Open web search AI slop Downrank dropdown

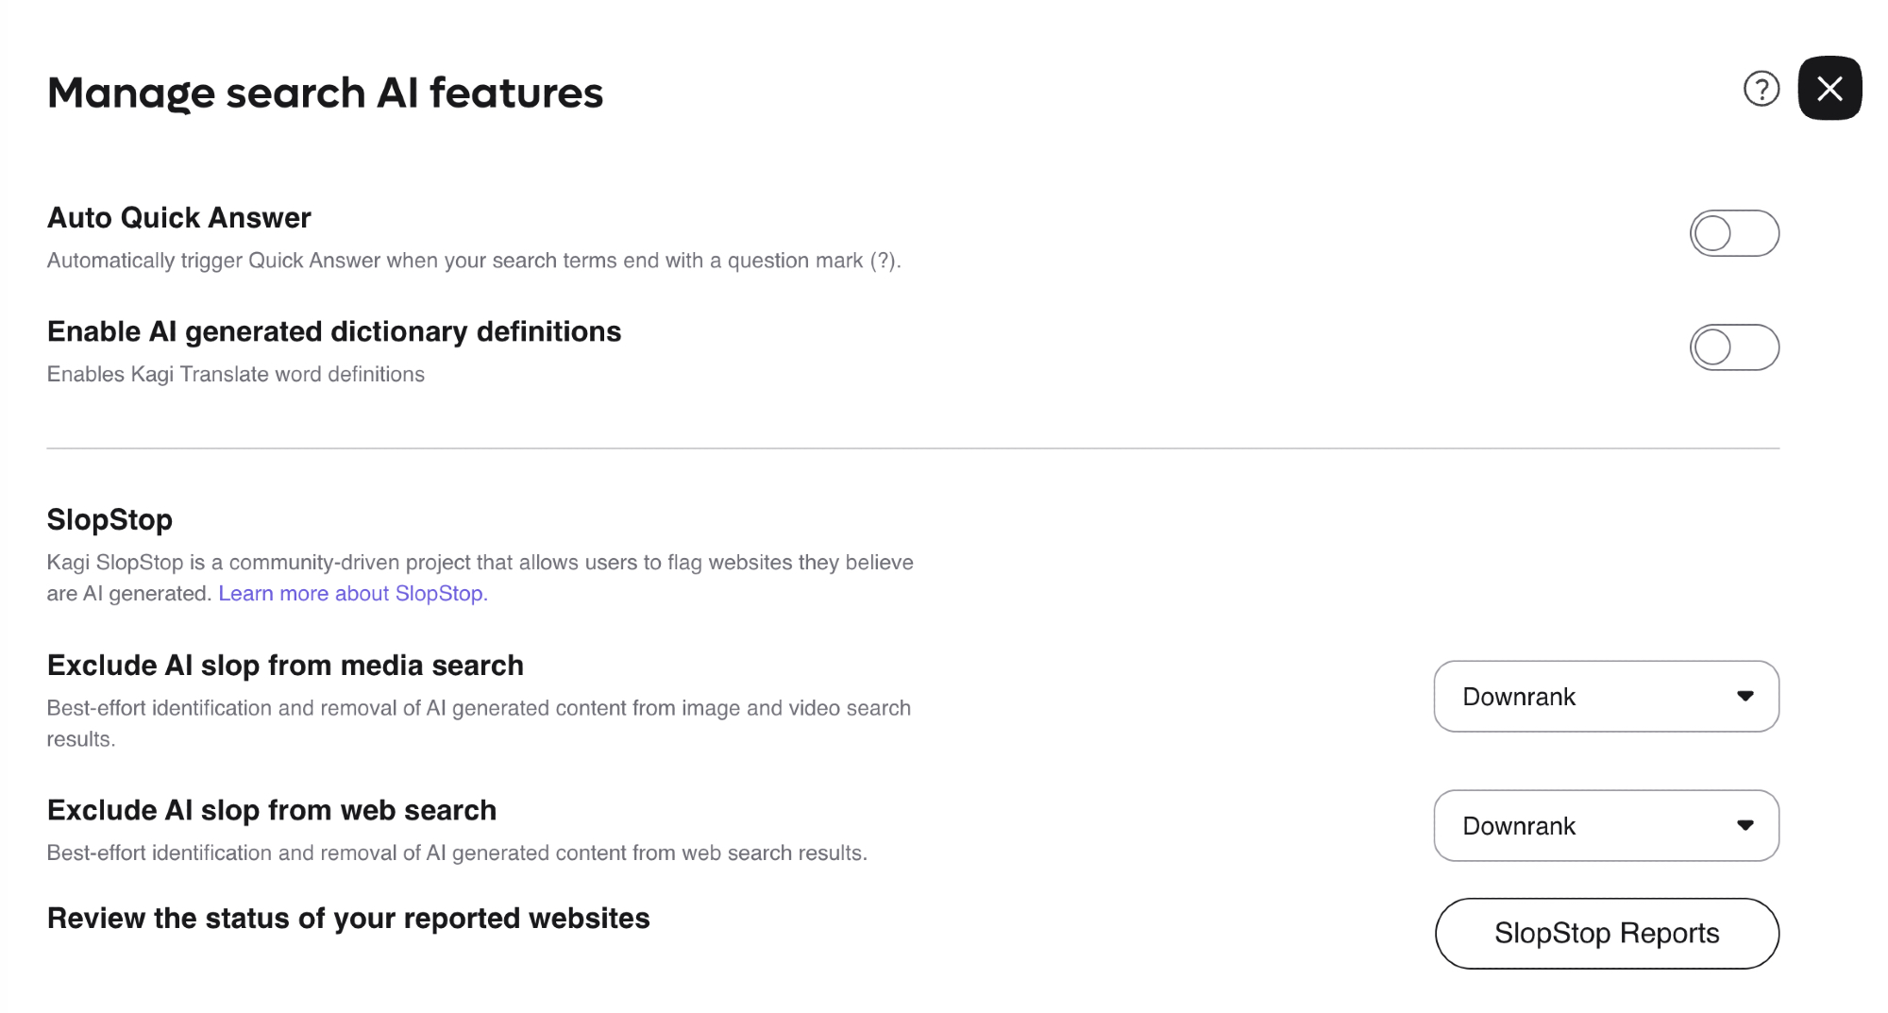tap(1605, 826)
